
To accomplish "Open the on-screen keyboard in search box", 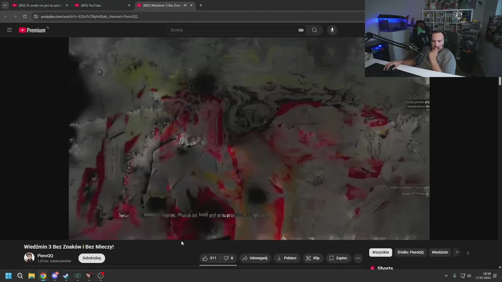I will pyautogui.click(x=301, y=30).
